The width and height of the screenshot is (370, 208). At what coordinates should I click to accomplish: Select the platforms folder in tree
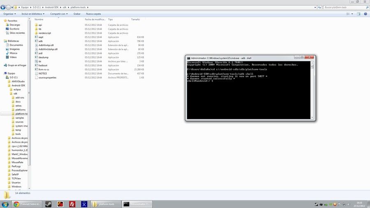20,110
